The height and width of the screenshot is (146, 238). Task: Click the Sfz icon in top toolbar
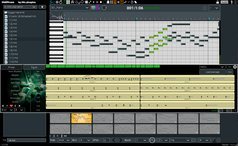pyautogui.click(x=52, y=2)
